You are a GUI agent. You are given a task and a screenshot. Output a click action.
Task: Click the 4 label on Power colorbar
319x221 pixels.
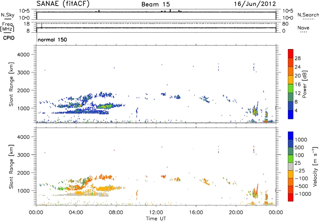(296, 110)
